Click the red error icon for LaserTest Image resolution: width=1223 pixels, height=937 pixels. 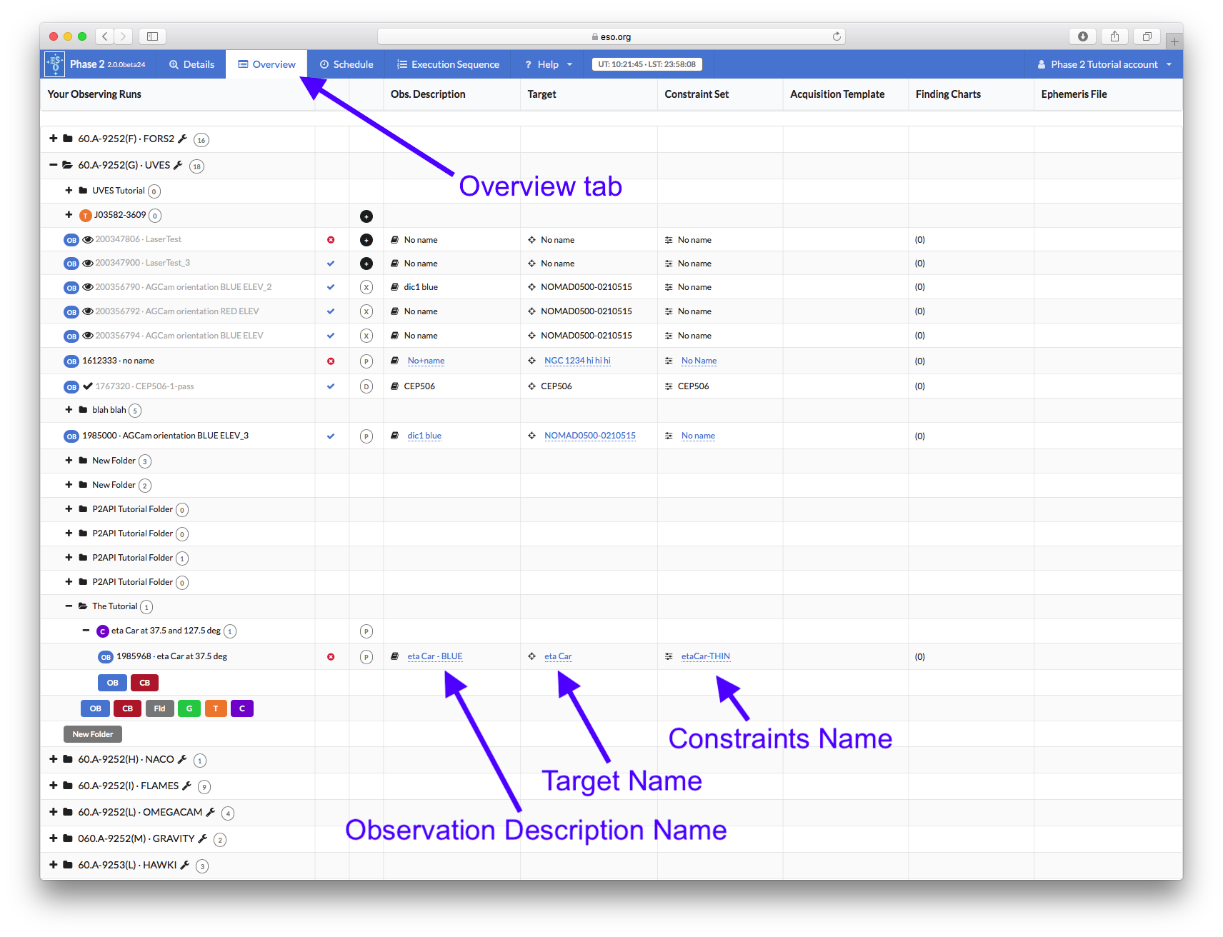331,240
